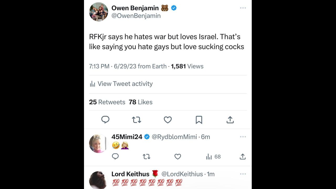The image size is (336, 189).
Task: Share 45Mimi24's reply
Action: (243, 157)
